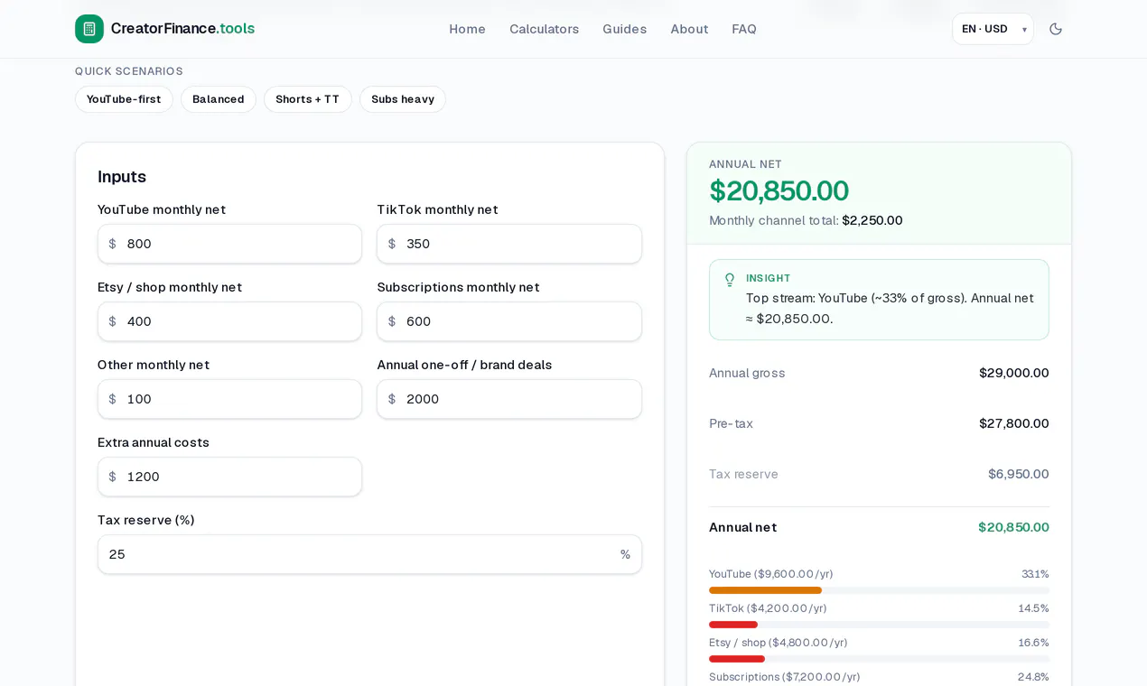Click the Annual gross $29,000.00 value
1147x686 pixels.
[x=1013, y=373]
